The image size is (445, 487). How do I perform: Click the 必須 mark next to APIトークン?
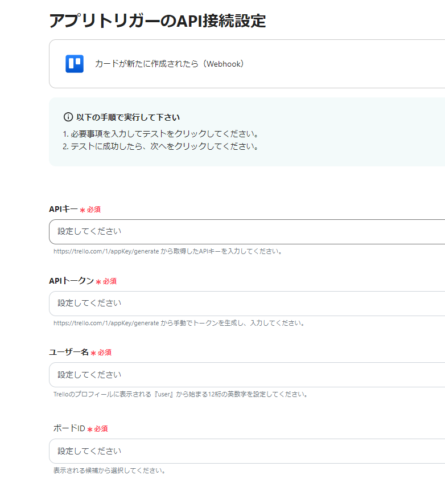pyautogui.click(x=106, y=281)
